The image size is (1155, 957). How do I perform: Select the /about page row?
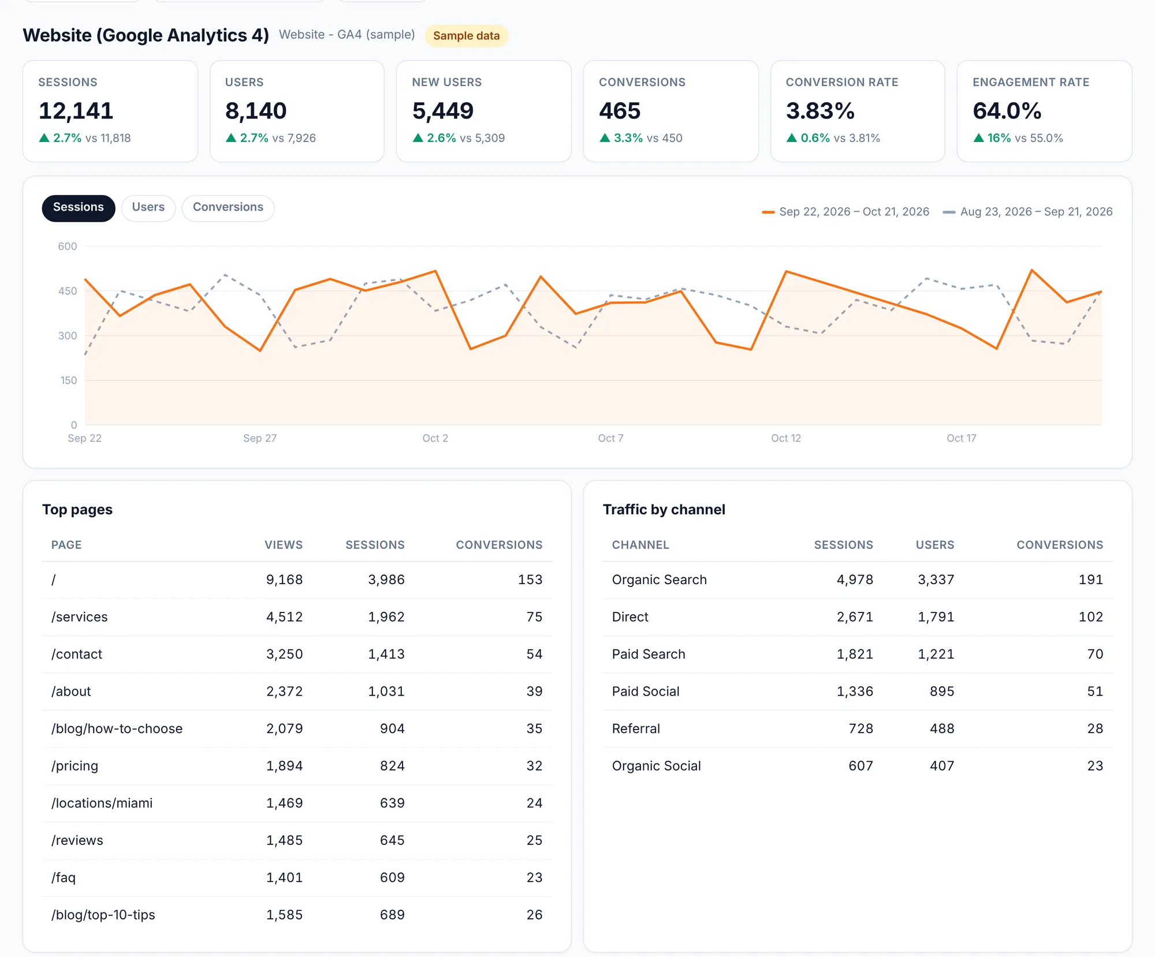pyautogui.click(x=297, y=691)
